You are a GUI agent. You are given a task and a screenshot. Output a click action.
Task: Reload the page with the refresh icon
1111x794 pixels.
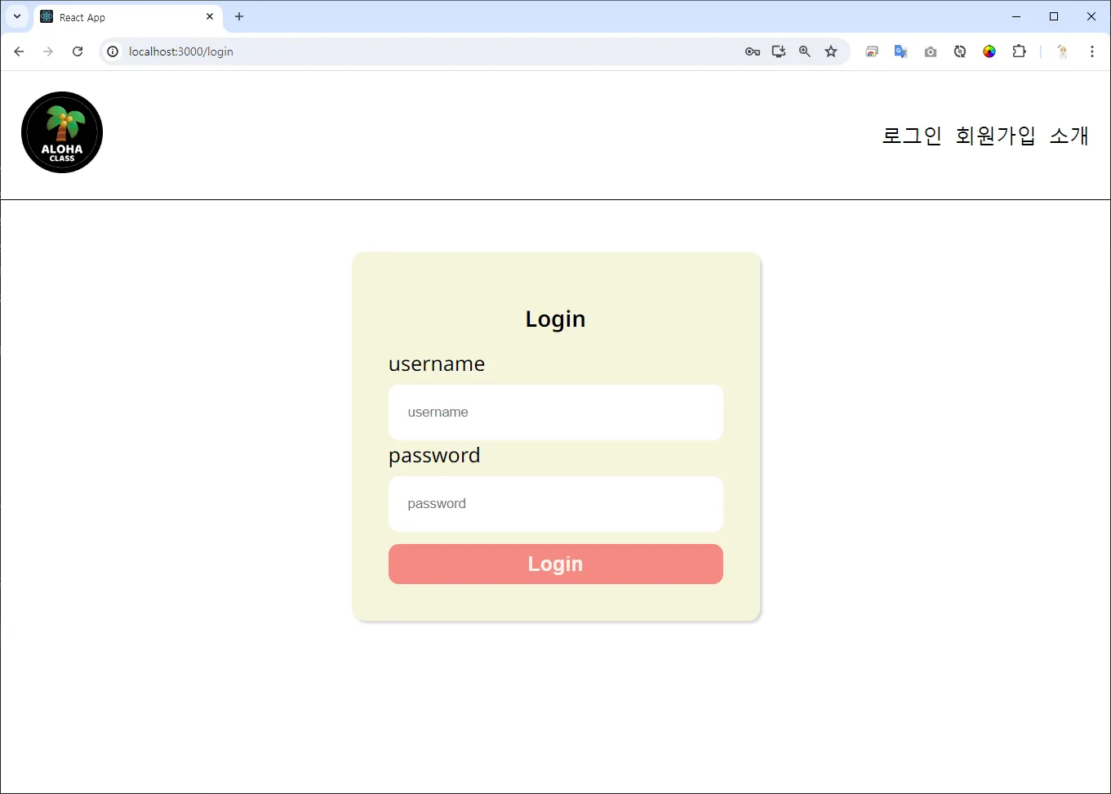(78, 51)
